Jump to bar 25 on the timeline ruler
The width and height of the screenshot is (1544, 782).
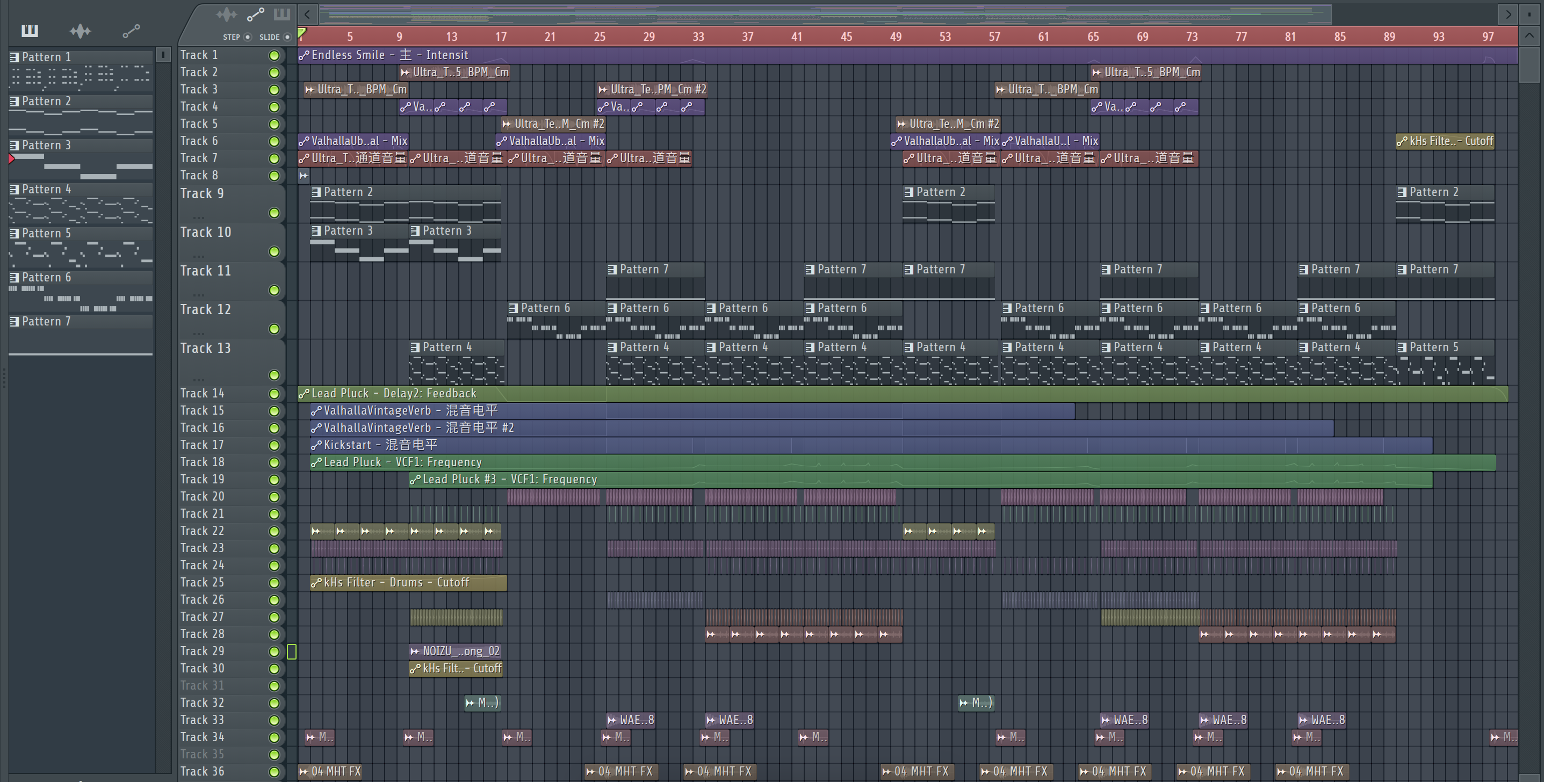tap(600, 37)
